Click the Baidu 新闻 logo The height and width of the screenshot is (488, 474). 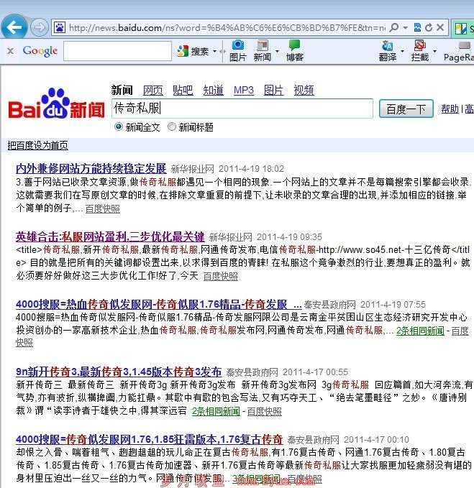[x=56, y=104]
